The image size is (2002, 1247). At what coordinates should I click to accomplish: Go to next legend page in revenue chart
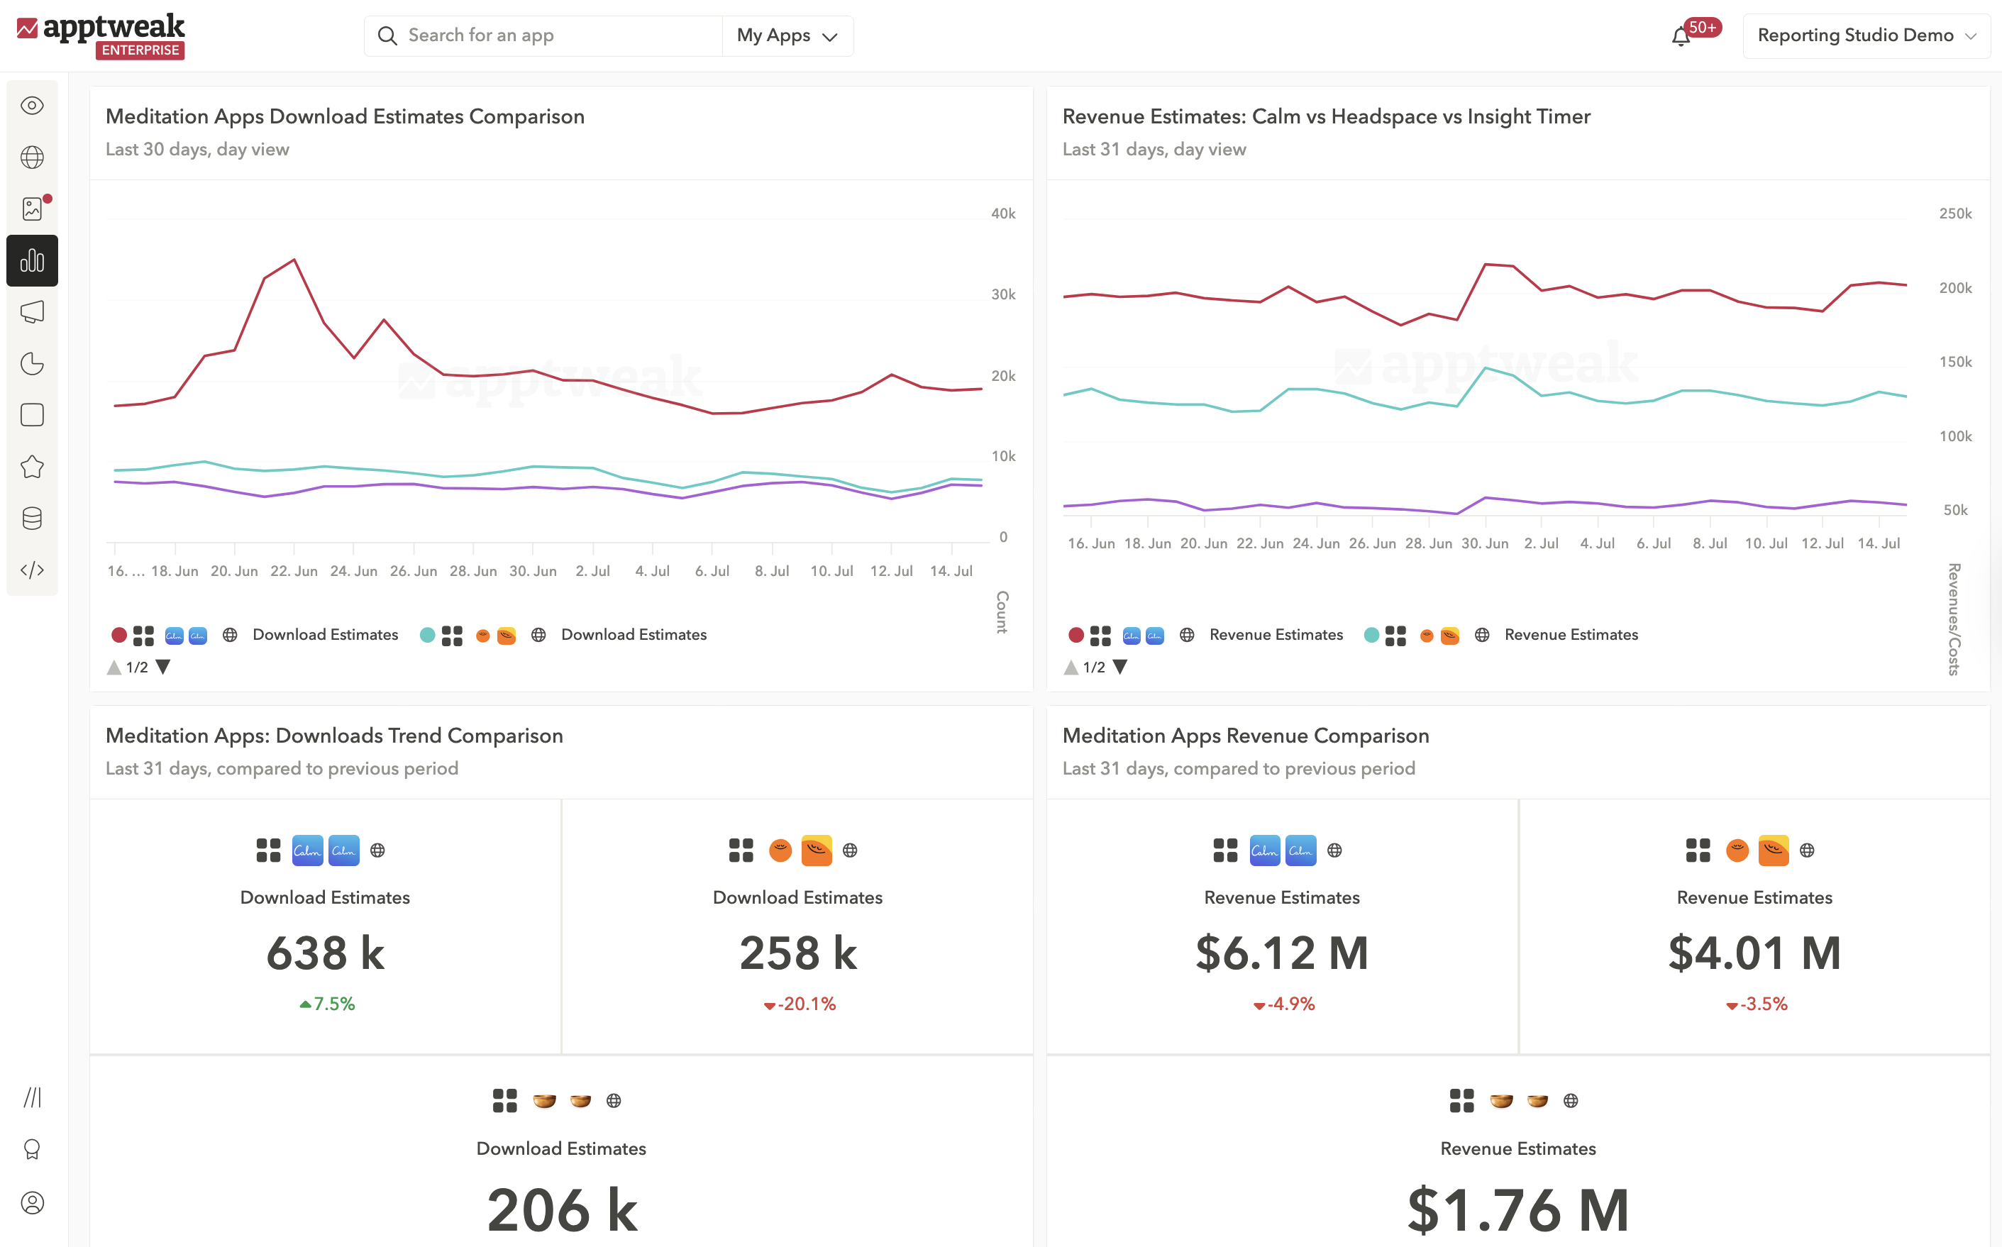point(1120,667)
